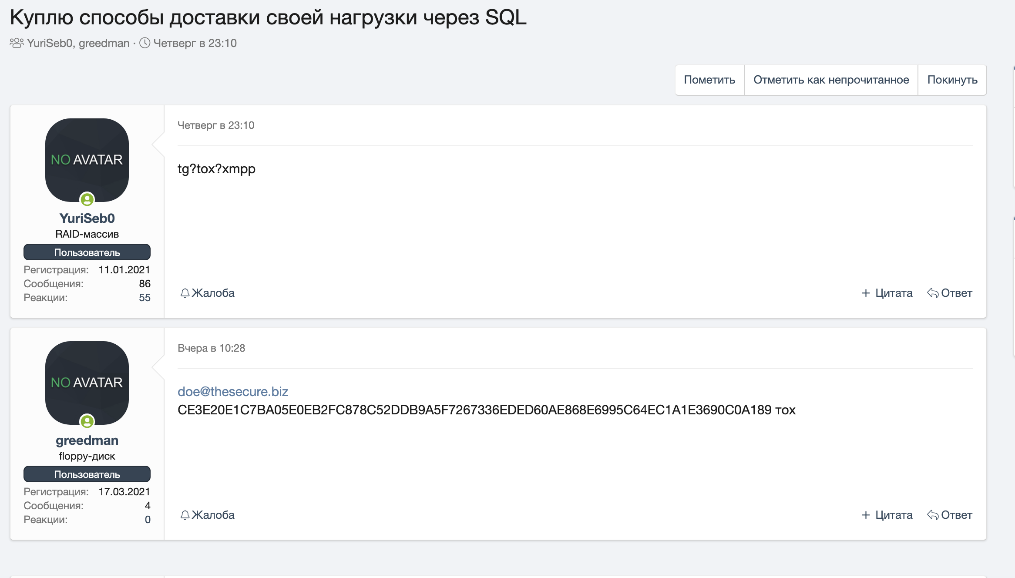Click the Четверг в 23:10 post timestamp
The height and width of the screenshot is (578, 1015).
(216, 125)
